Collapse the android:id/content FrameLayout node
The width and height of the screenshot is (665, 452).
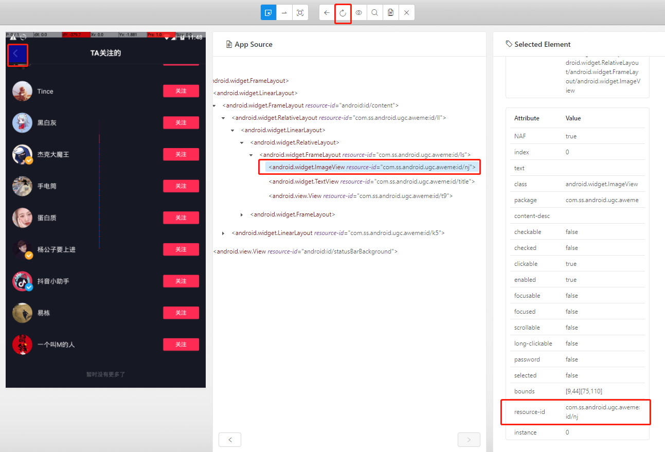214,105
